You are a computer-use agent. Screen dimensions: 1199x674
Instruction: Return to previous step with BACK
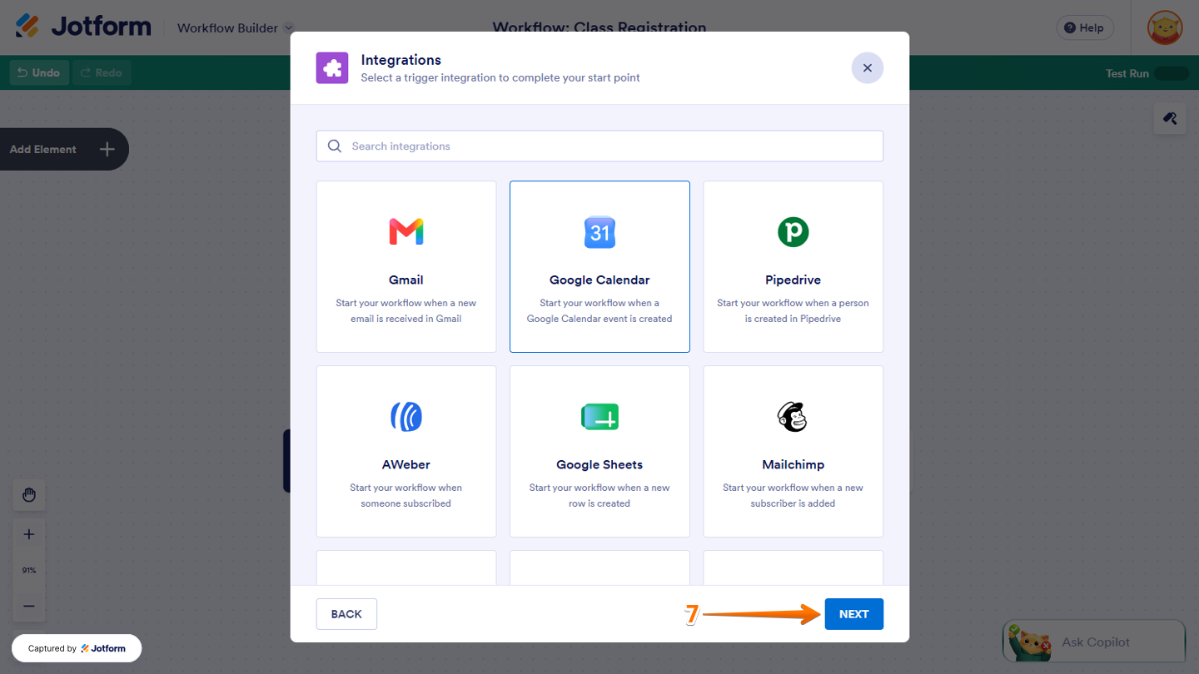(x=346, y=614)
